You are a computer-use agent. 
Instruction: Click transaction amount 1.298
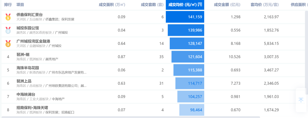pos(236,17)
